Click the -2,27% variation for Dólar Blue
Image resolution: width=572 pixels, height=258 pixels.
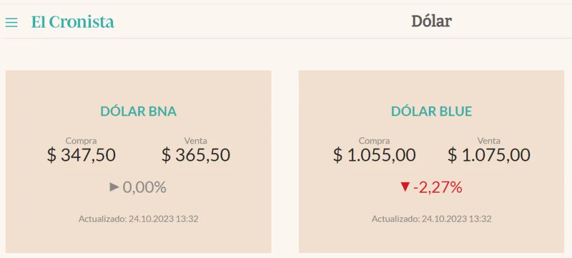pyautogui.click(x=438, y=187)
